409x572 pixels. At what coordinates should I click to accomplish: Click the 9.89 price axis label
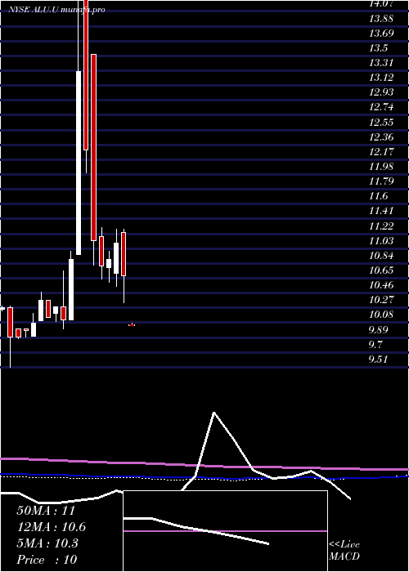point(378,330)
